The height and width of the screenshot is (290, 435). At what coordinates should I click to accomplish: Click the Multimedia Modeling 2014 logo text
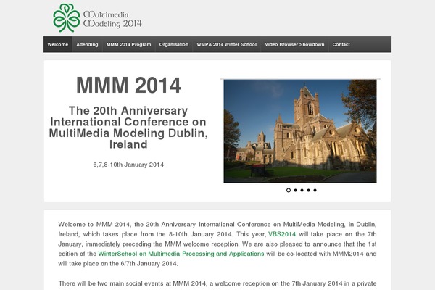point(112,18)
